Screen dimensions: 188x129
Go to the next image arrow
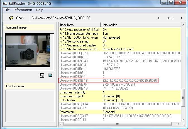182,18
